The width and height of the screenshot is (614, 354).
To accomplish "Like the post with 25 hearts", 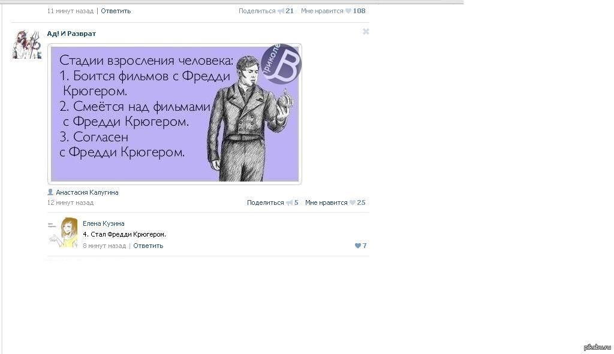I will (x=353, y=202).
